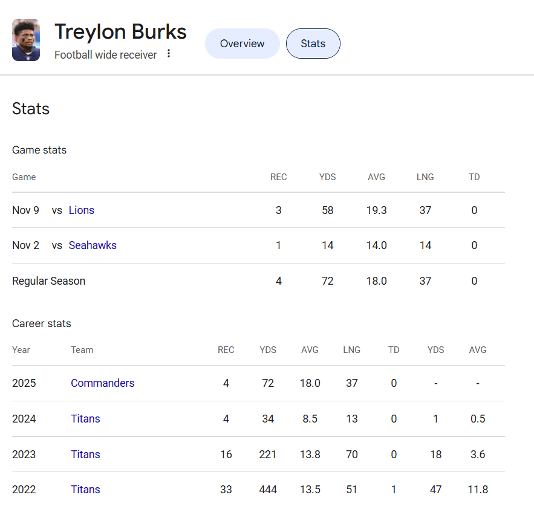Click the Nov 9 game date
534x515 pixels.
[25, 210]
